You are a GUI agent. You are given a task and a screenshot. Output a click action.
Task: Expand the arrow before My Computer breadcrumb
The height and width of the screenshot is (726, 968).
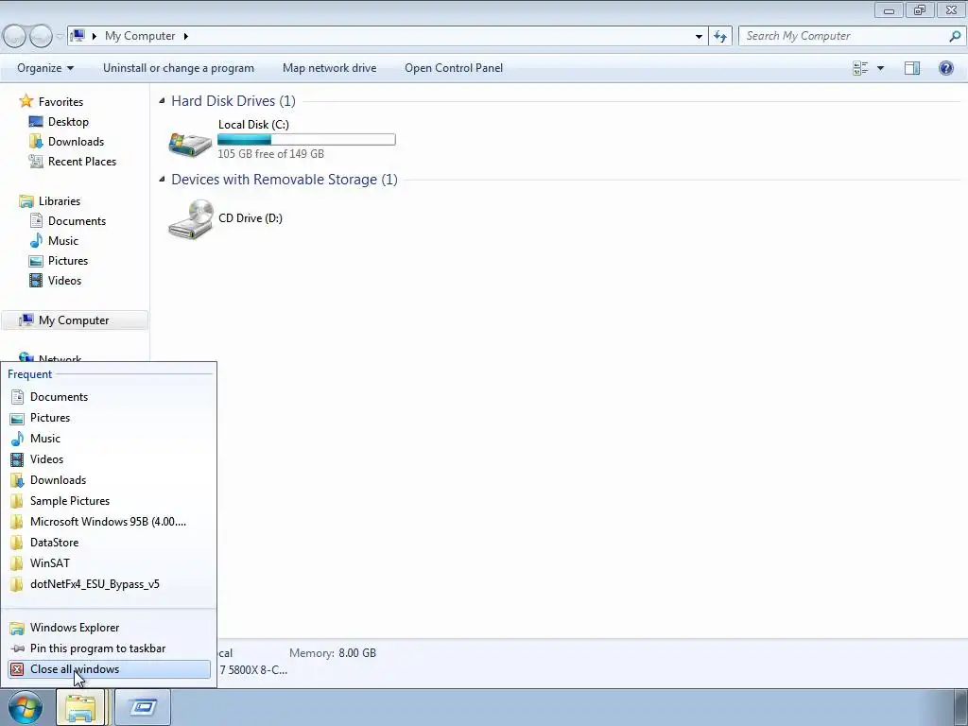tap(94, 36)
